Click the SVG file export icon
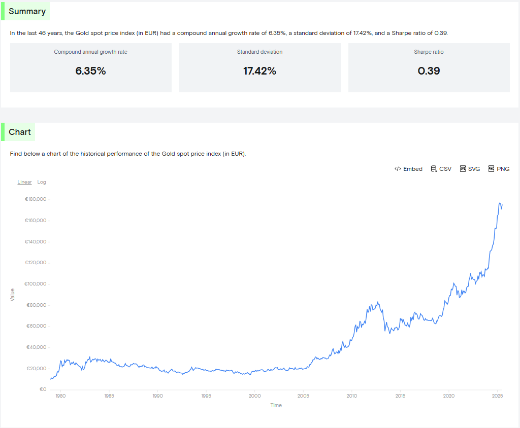Screen dimensions: 520x428 (463, 169)
